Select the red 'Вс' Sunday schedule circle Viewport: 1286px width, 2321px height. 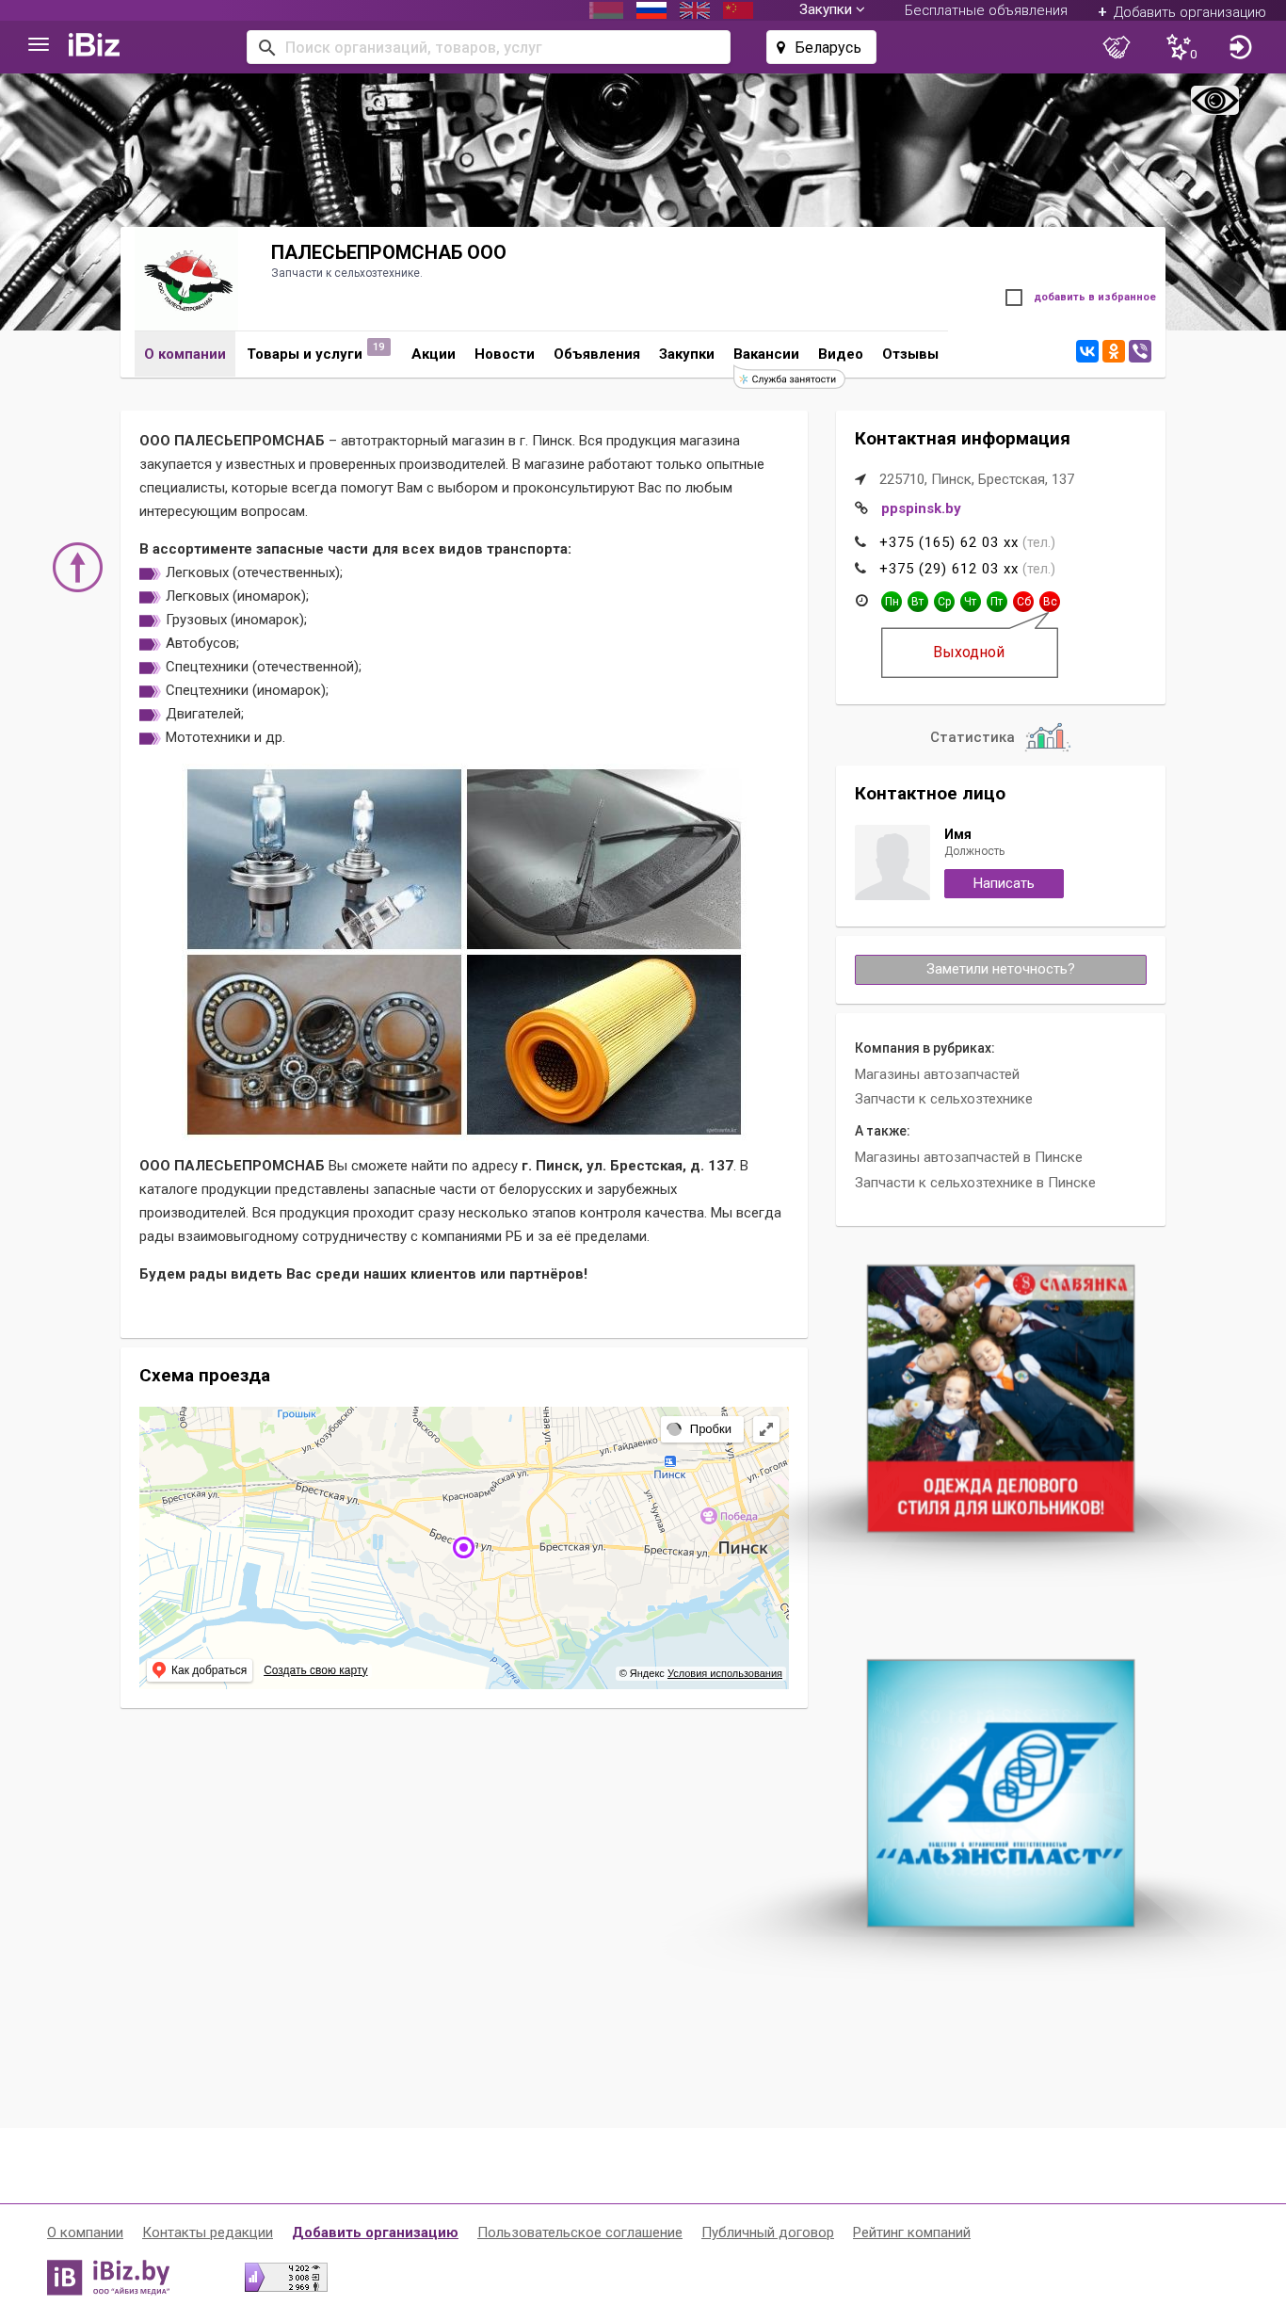[x=1050, y=602]
